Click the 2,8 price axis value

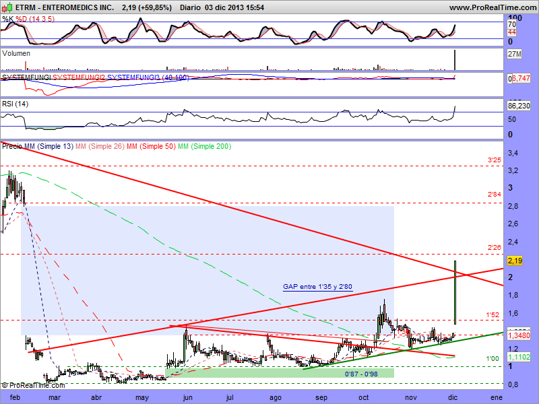(x=513, y=207)
